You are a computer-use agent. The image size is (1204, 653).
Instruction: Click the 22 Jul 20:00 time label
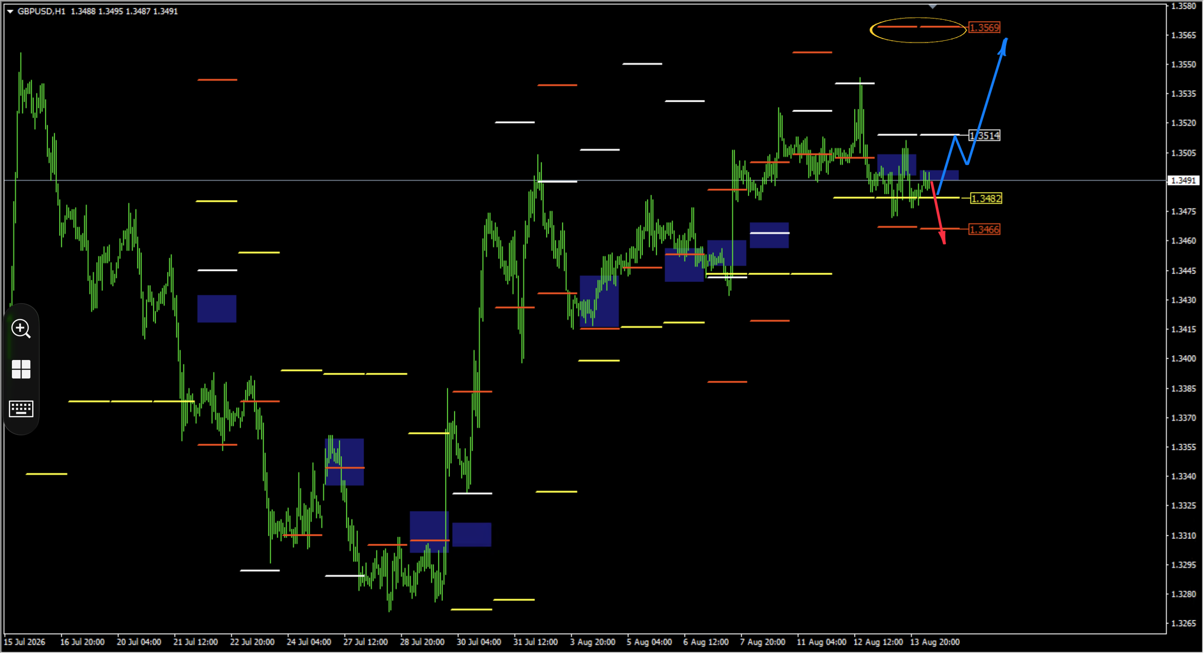pyautogui.click(x=252, y=642)
